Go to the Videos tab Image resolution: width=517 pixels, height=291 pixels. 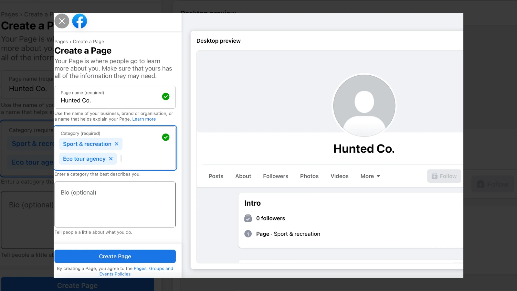pyautogui.click(x=339, y=176)
